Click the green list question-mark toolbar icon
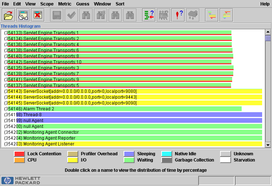Screen dimensions: 272x186 (x=149, y=15)
